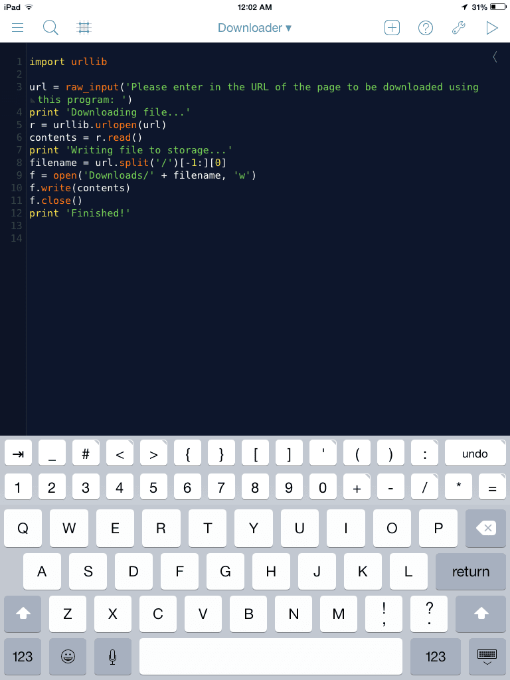The width and height of the screenshot is (510, 680).
Task: Tap the greater-than > key
Action: click(x=153, y=453)
